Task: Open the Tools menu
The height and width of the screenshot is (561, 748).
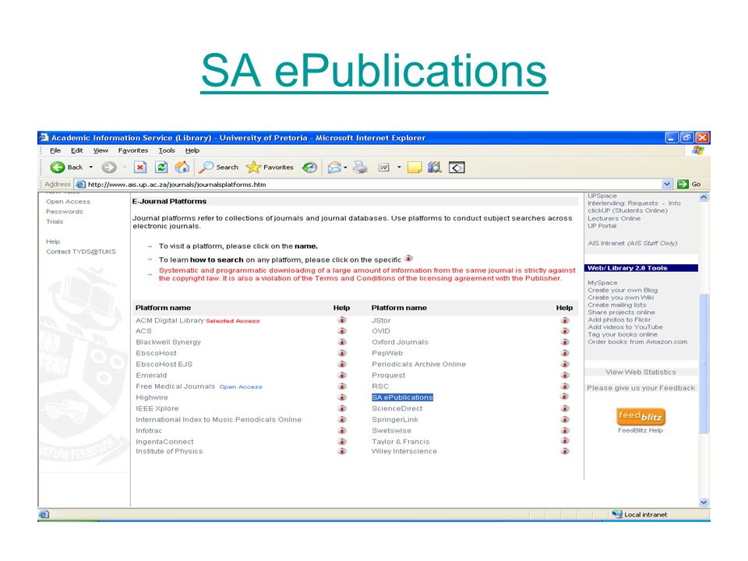Action: [x=167, y=150]
